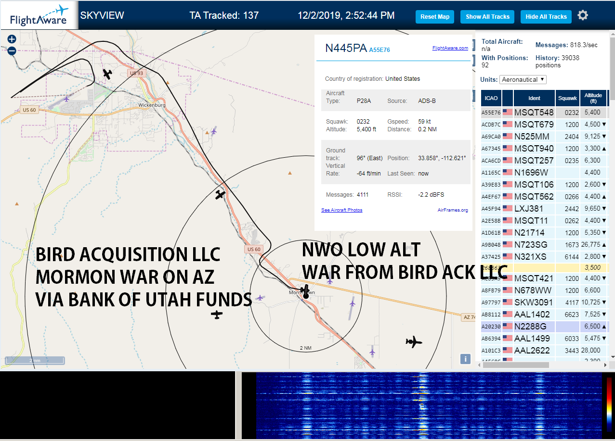Sort table by Altitude column

(593, 98)
